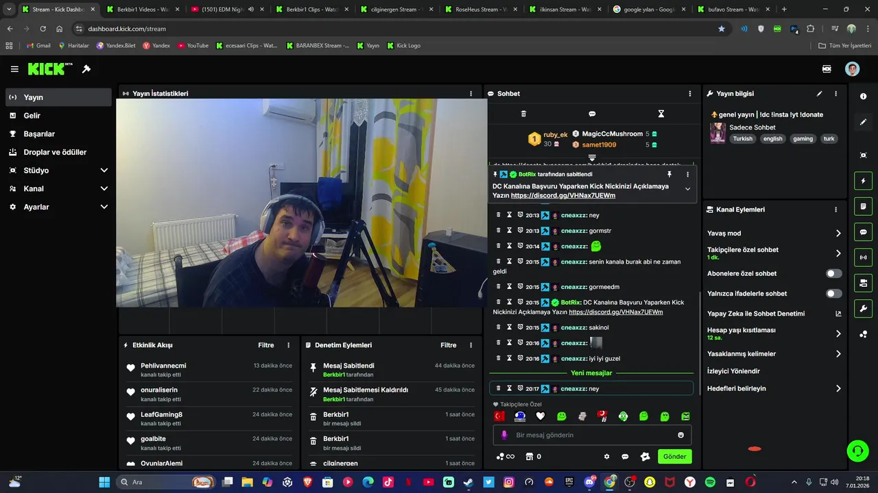Delete the 20:17 cneaxzz 'ney' message with its trash icon
The width and height of the screenshot is (878, 493).
pos(499,388)
